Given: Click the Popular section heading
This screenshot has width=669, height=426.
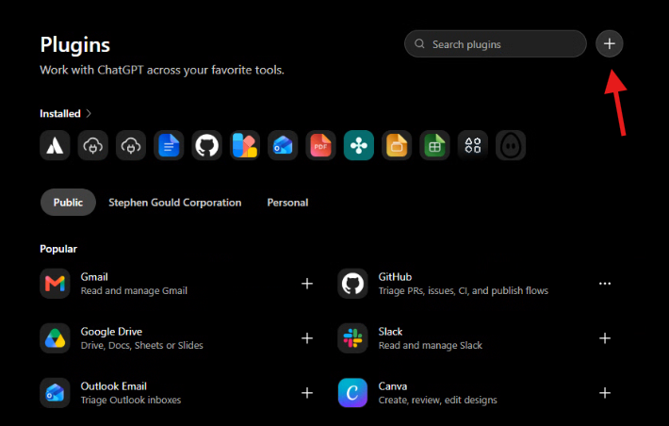Looking at the screenshot, I should tap(58, 249).
